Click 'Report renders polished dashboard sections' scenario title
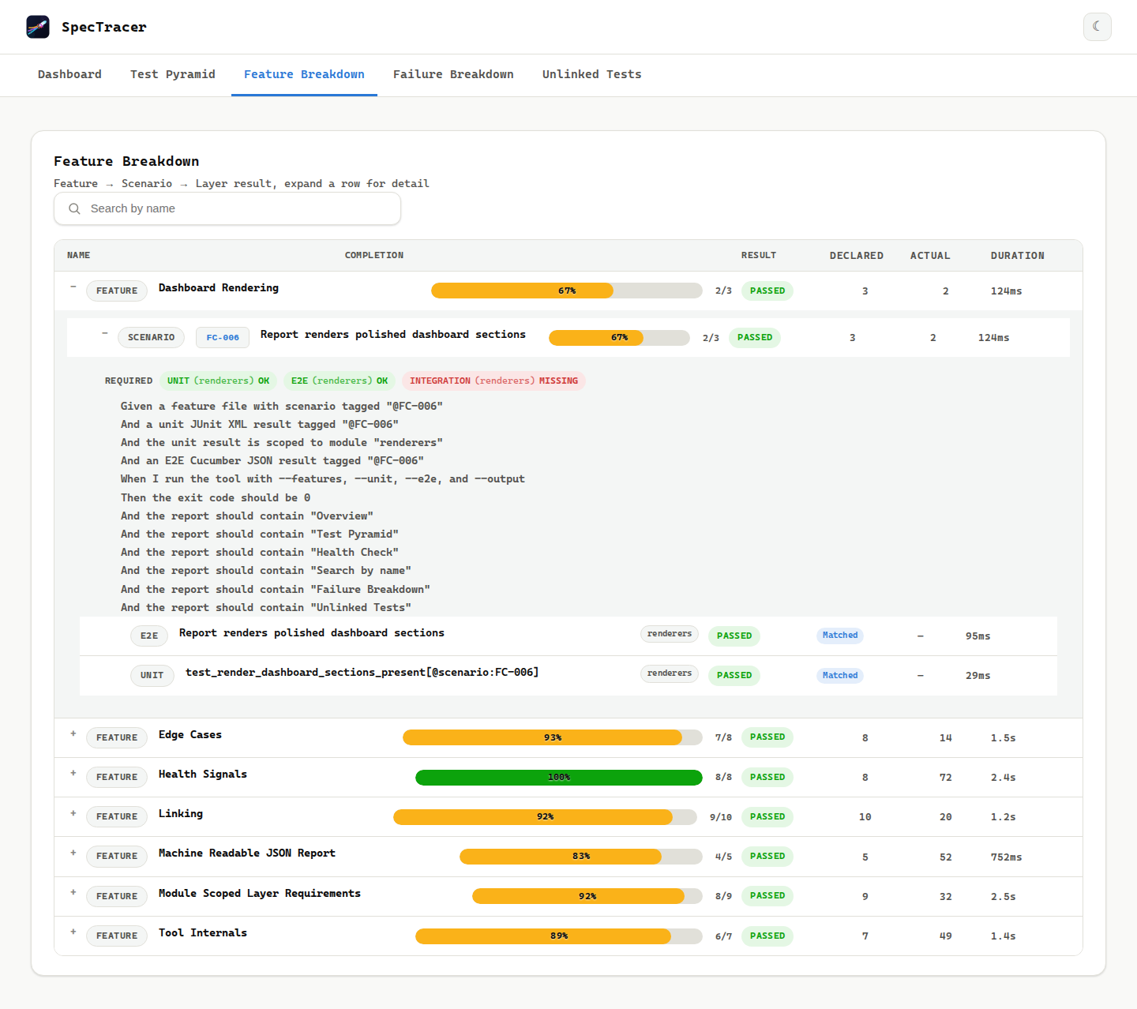Viewport: 1137px width, 1009px height. point(393,335)
